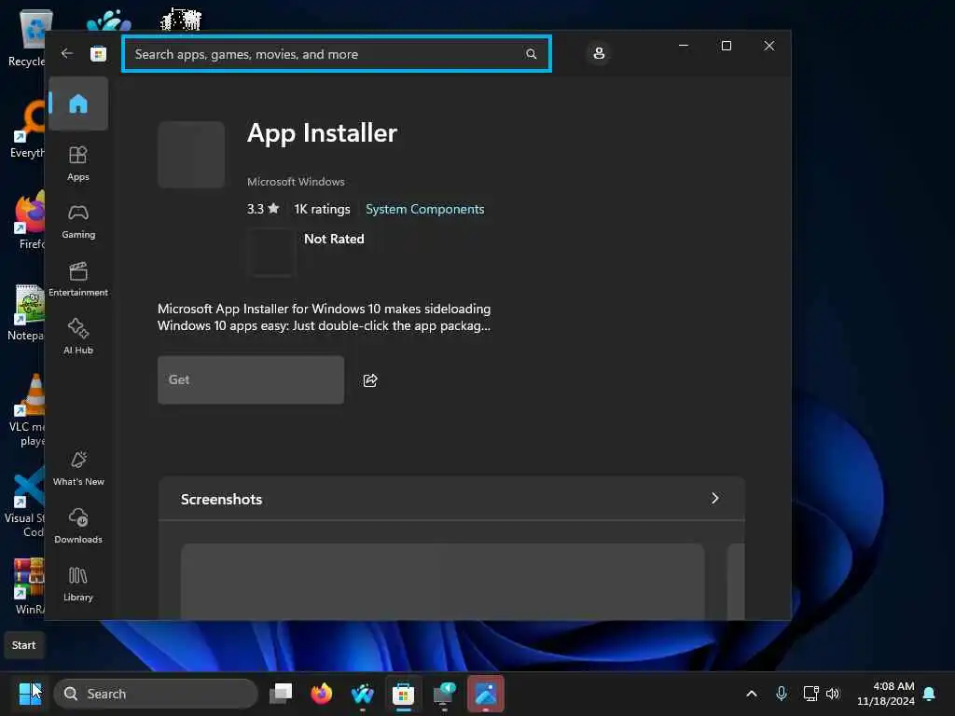The image size is (955, 716).
Task: Follow the System Components link
Action: click(x=424, y=209)
